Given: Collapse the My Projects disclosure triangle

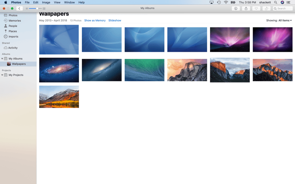Looking at the screenshot, I should (2, 75).
